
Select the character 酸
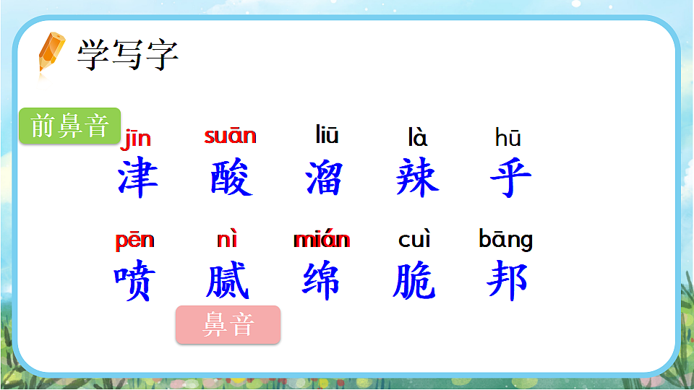pyautogui.click(x=231, y=178)
